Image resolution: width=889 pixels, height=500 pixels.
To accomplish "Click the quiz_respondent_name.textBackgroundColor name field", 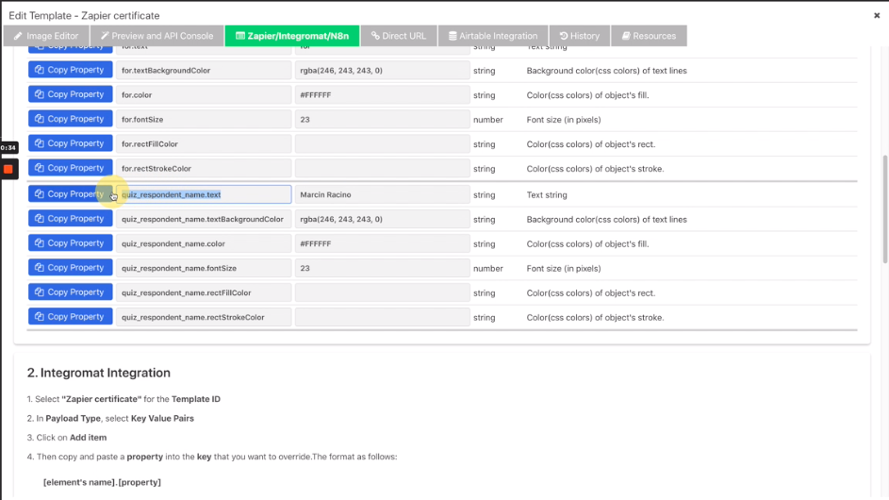I will pyautogui.click(x=204, y=219).
